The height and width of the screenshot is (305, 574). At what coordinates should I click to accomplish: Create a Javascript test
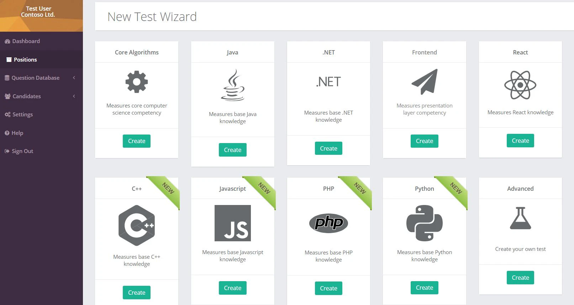click(233, 288)
